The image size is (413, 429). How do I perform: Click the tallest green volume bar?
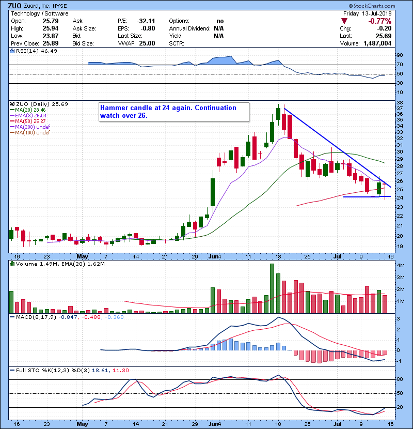pyautogui.click(x=272, y=288)
